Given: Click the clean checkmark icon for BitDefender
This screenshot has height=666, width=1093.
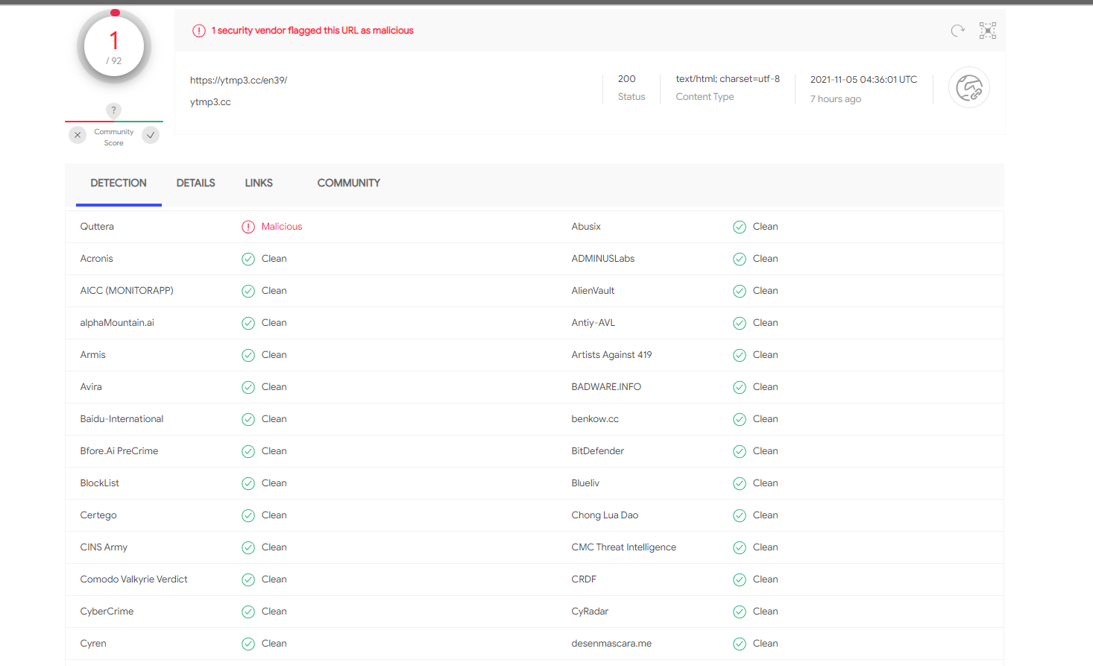Looking at the screenshot, I should coord(740,451).
